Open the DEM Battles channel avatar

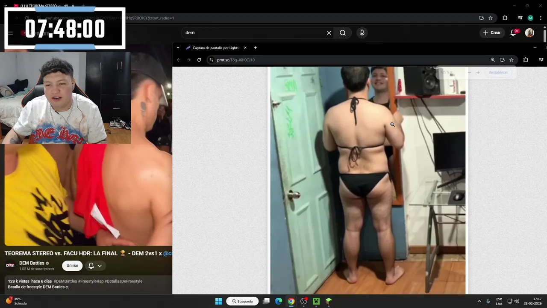click(10, 265)
